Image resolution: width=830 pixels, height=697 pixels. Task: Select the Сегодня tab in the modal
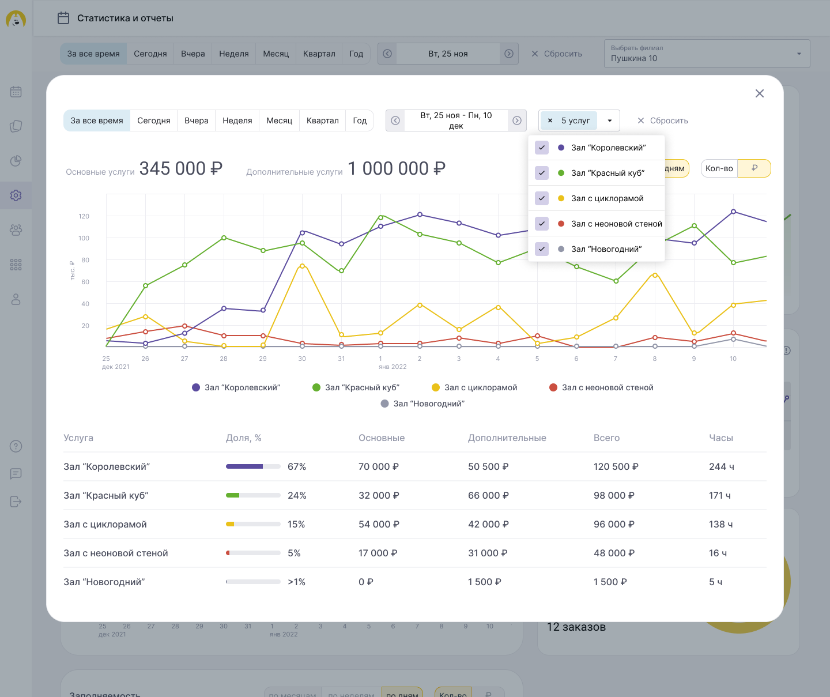154,120
